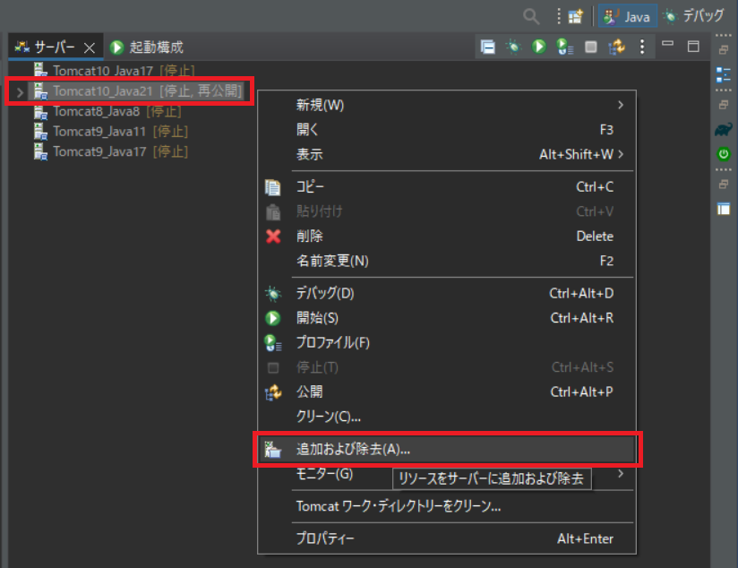Select the Tomcat9_Java17 server row
The width and height of the screenshot is (738, 568).
tap(110, 151)
